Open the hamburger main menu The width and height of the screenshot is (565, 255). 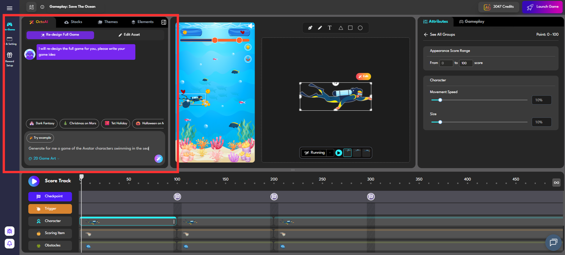[10, 8]
